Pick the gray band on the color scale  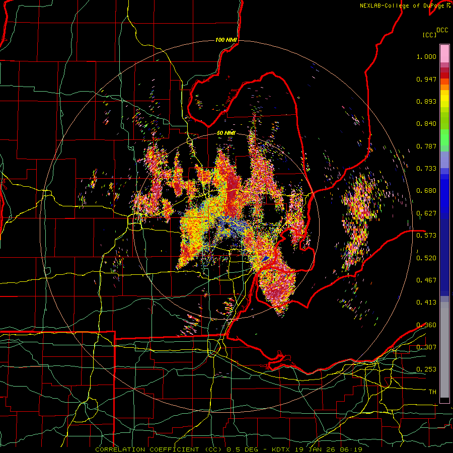click(x=444, y=350)
